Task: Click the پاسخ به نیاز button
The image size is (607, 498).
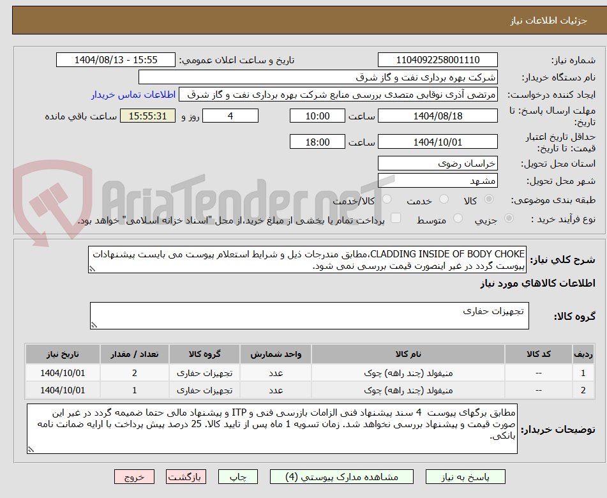Action: tap(465, 477)
